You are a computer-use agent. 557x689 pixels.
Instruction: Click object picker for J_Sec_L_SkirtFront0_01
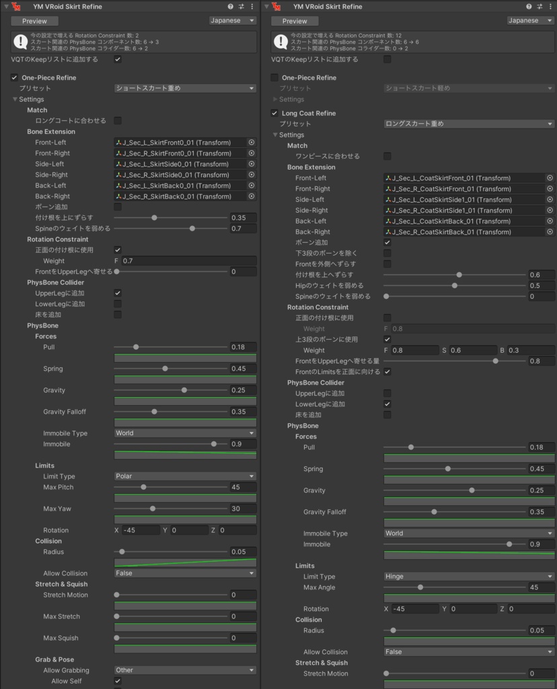(x=252, y=143)
